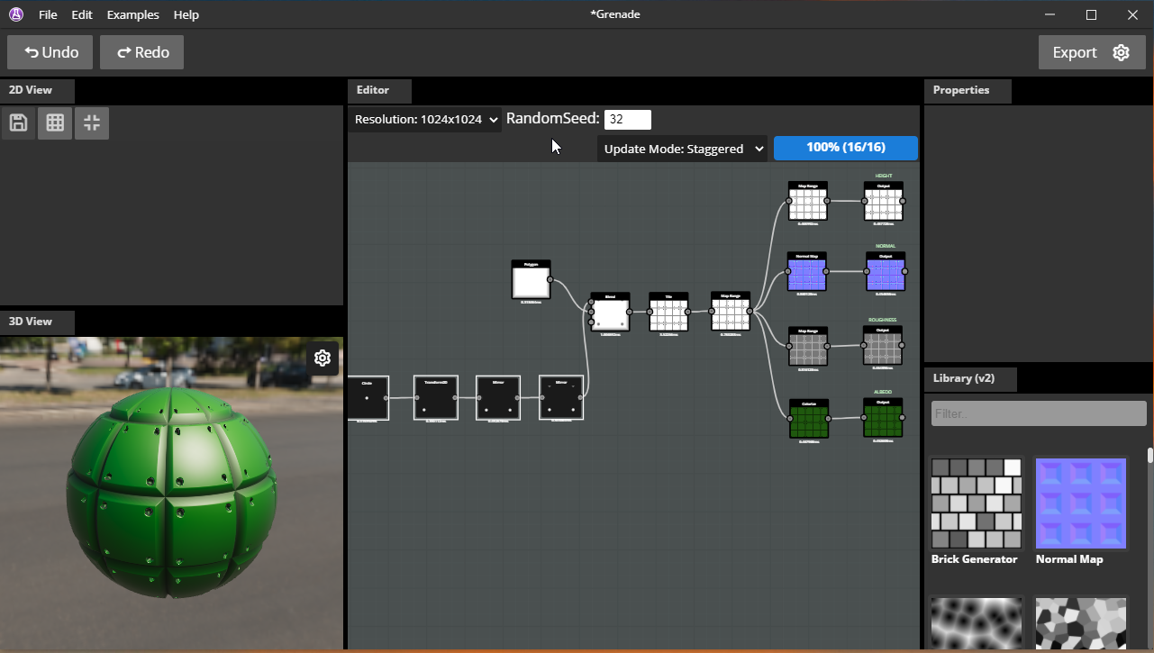Screen dimensions: 1154x653
Task: Select the Blend node
Action: click(610, 314)
